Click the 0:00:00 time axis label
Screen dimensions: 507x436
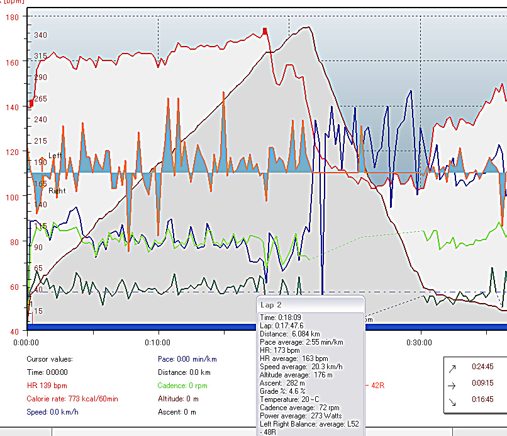pyautogui.click(x=26, y=342)
